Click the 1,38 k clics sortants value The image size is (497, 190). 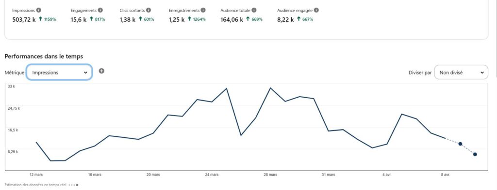pyautogui.click(x=128, y=19)
